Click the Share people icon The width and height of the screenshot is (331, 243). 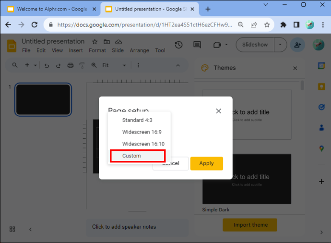[x=297, y=45]
